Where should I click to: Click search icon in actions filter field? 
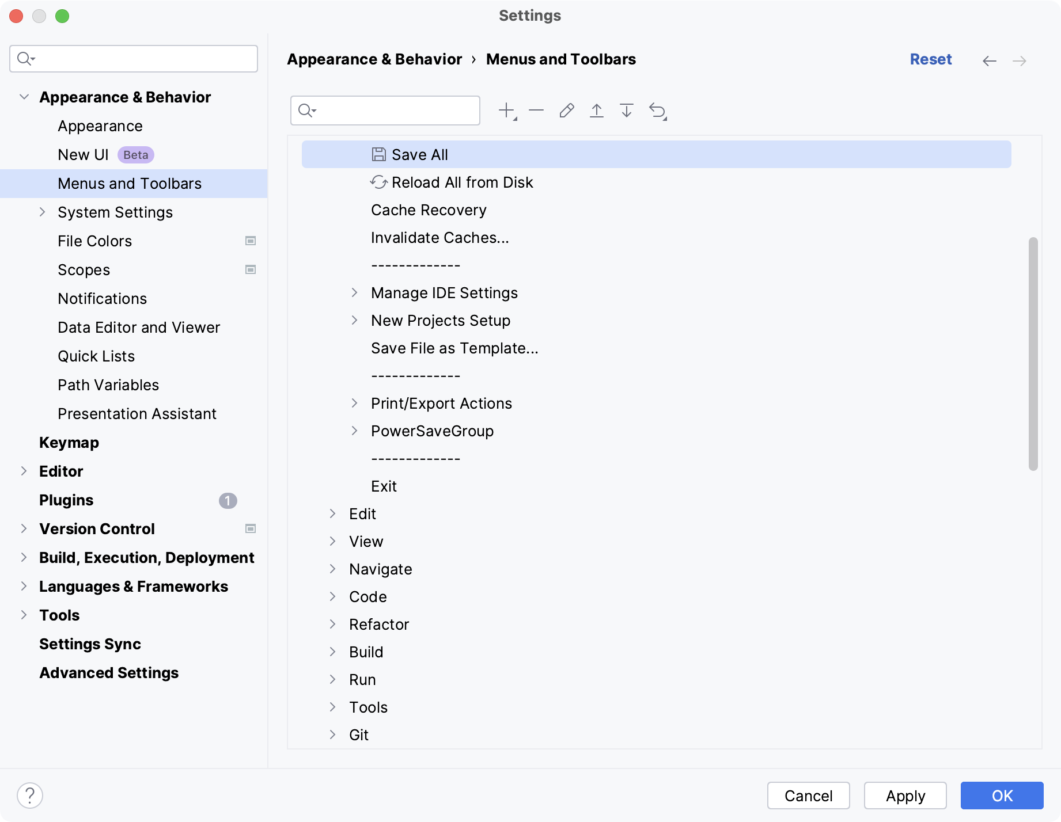307,111
